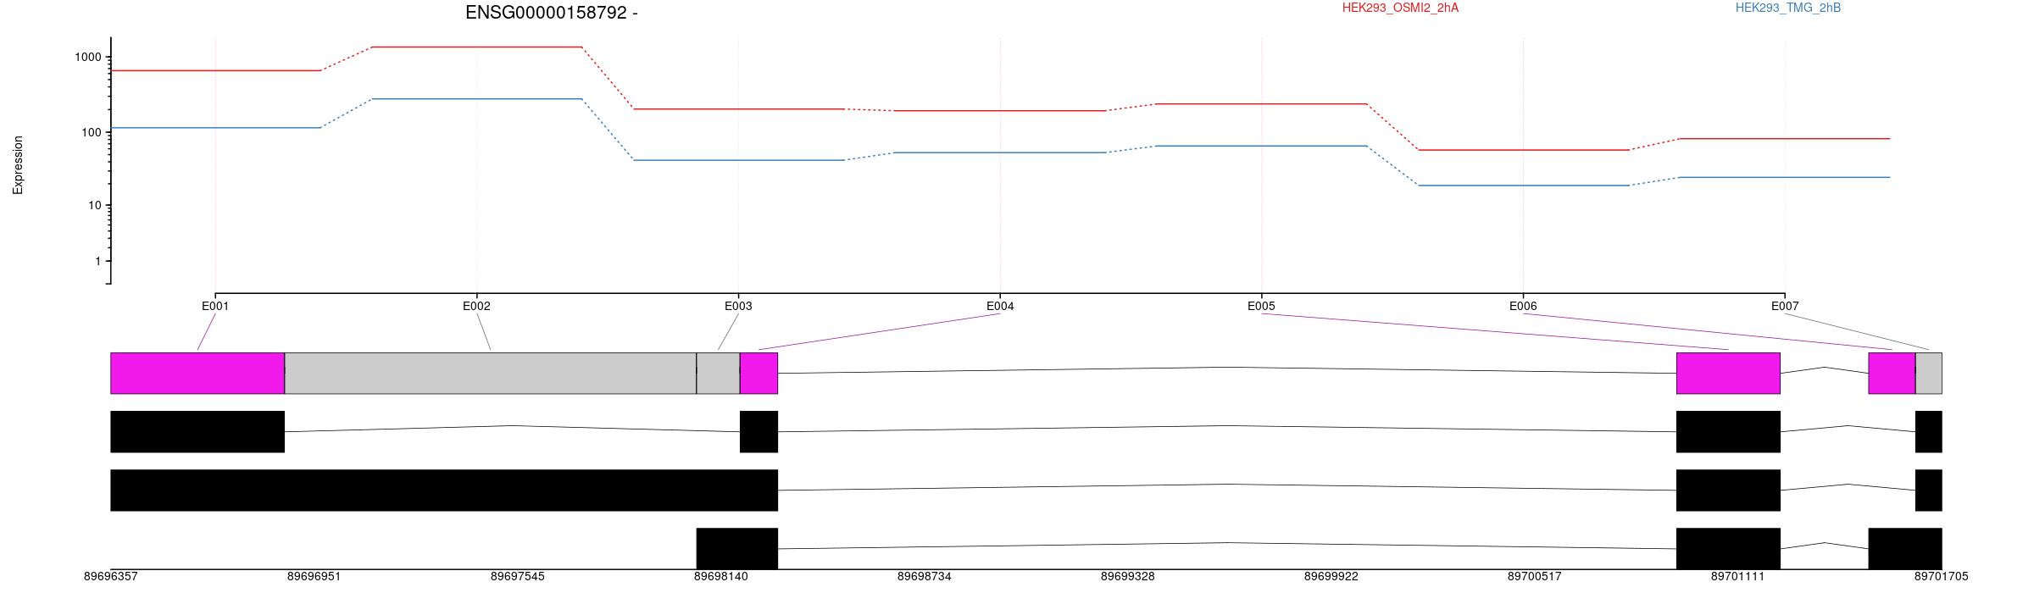Viewport: 2034px width, 593px height.
Task: Click genomic coordinate 89701111
Action: 1738,576
